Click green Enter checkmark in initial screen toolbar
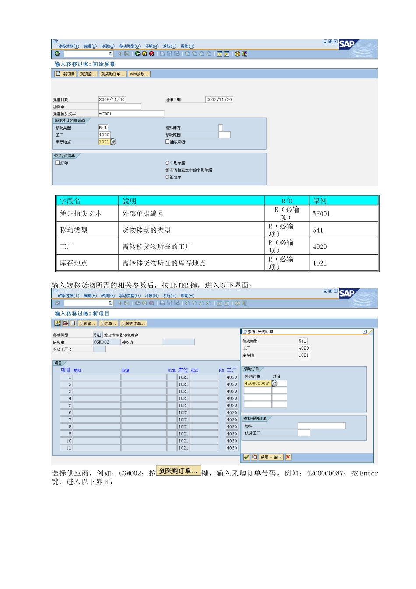416x589 pixels. tap(57, 53)
